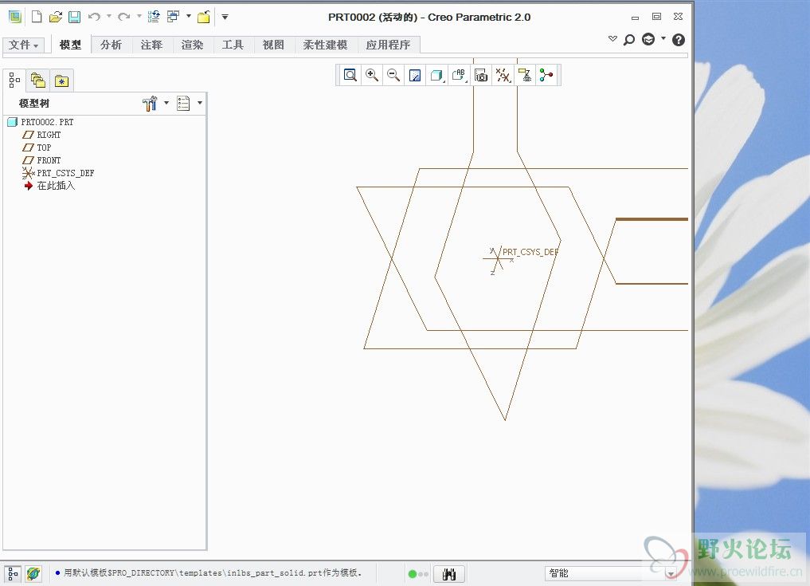Expand the Model Tree show dropdown arrow

pyautogui.click(x=200, y=102)
